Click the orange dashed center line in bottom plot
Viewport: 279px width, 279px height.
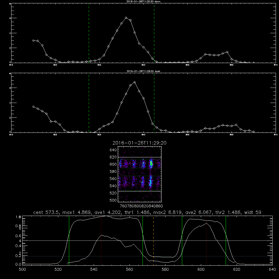(x=153, y=240)
